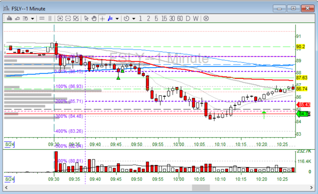Viewport: 318px width, 194px height.
Task: Open the clock time interval dropdown
Action: point(134,18)
